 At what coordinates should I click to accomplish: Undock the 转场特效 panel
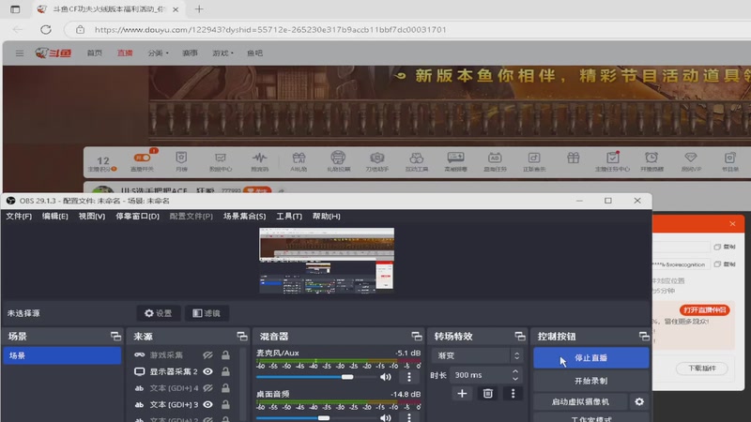pyautogui.click(x=520, y=337)
